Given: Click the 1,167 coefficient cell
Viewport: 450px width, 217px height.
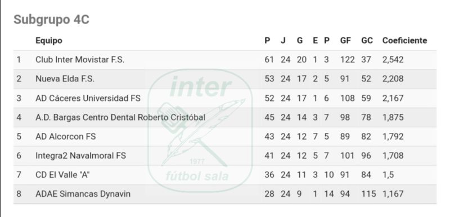Looking at the screenshot, I should click(393, 194).
